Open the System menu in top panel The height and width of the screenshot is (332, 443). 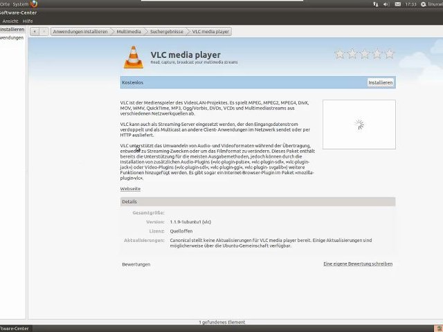click(x=21, y=4)
